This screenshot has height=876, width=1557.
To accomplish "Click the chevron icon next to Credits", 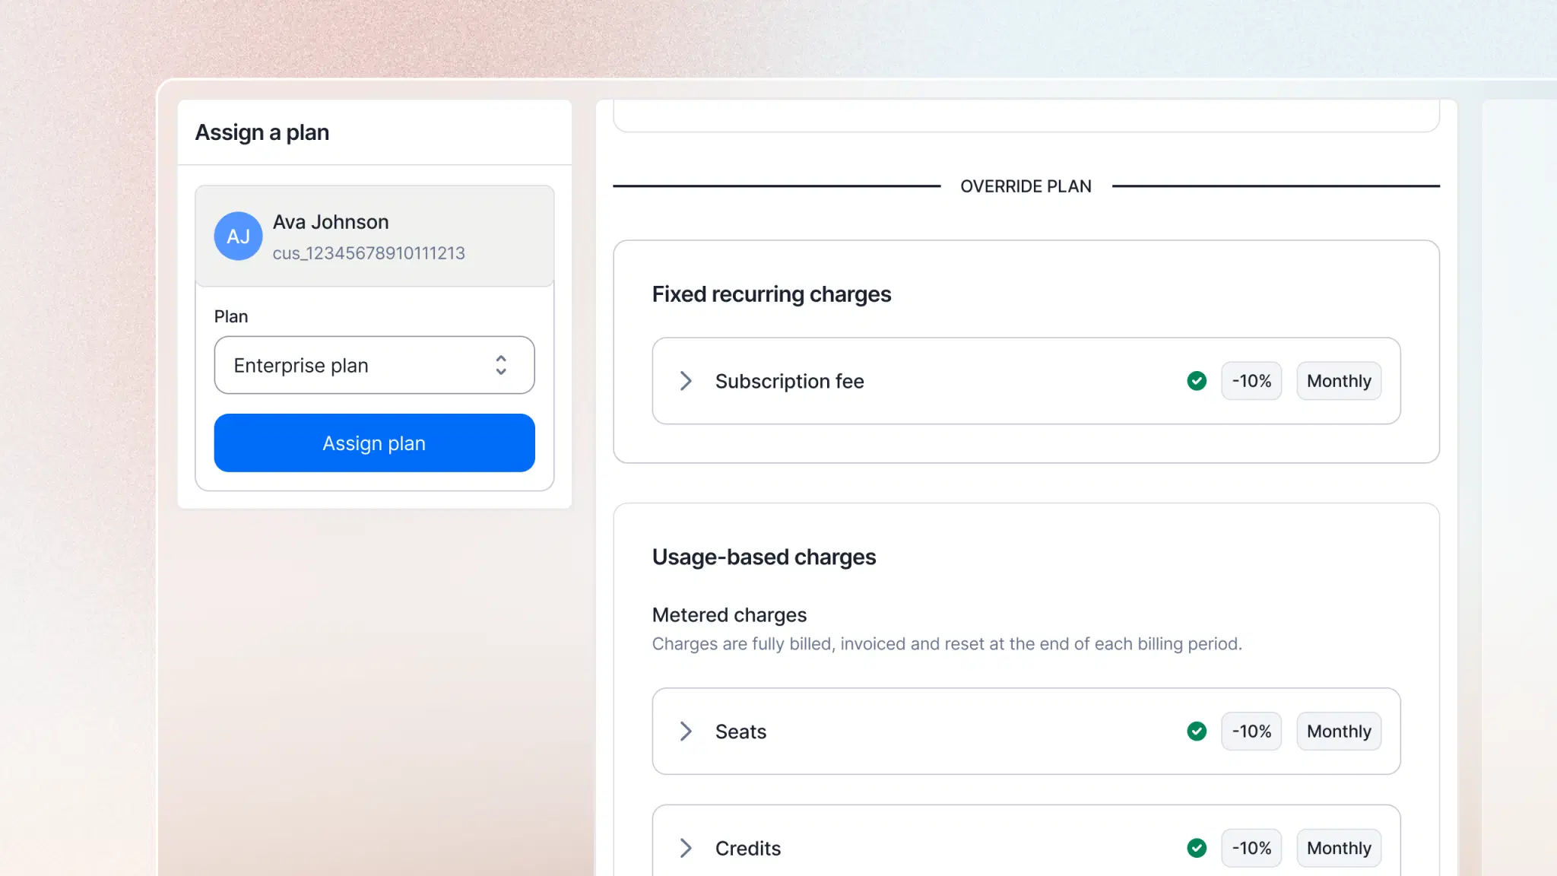I will point(686,848).
